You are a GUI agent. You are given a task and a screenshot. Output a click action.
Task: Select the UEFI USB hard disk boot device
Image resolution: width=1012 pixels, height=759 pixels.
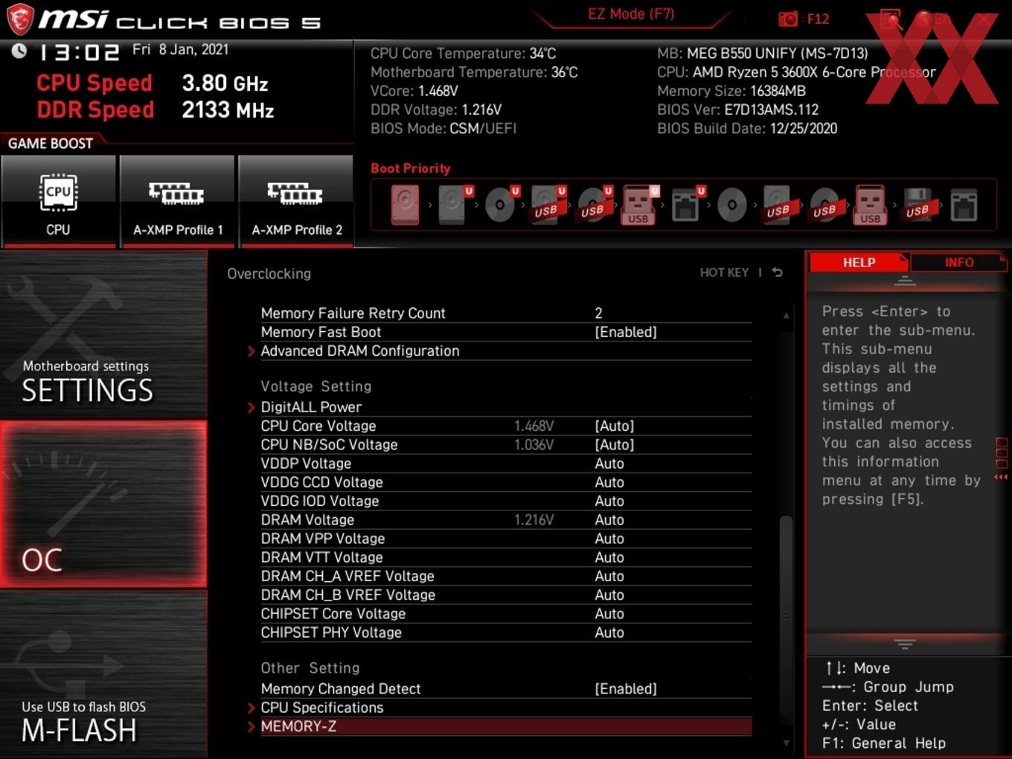547,205
